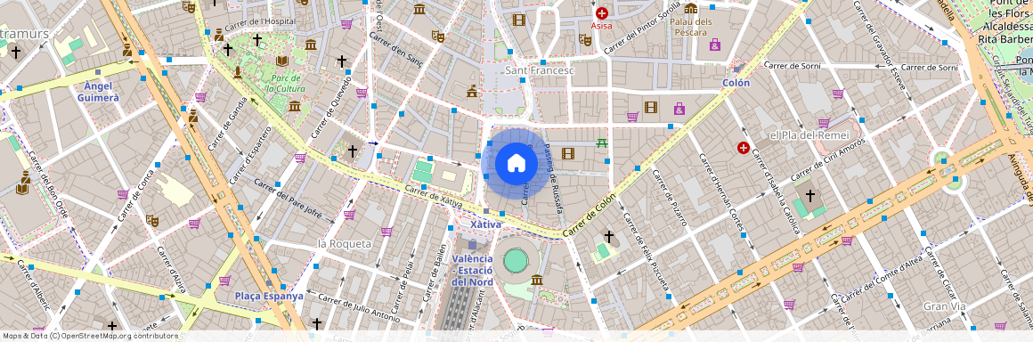This screenshot has width=1033, height=342.
Task: Click shopping cart above el Pla del Remei
Action: 824,123
